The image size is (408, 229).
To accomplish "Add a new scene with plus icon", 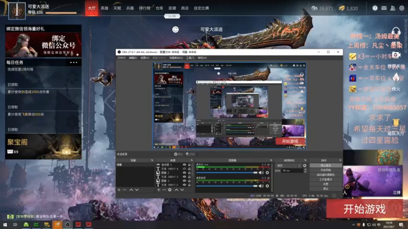I will (x=119, y=190).
